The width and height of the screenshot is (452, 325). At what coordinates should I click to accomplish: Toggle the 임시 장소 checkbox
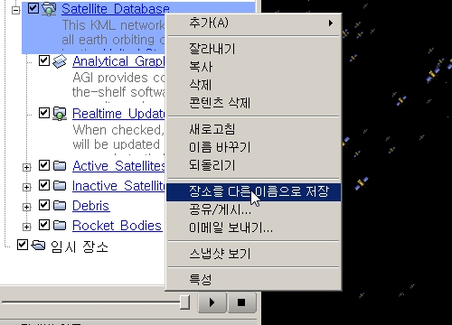[23, 245]
